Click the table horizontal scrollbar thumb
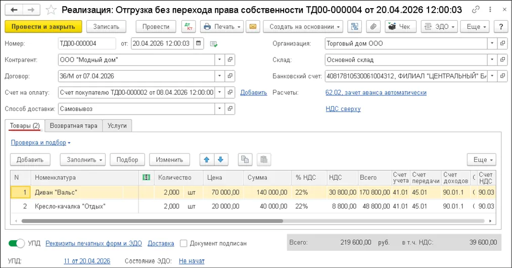This screenshot has height=268, width=512. pyautogui.click(x=152, y=221)
